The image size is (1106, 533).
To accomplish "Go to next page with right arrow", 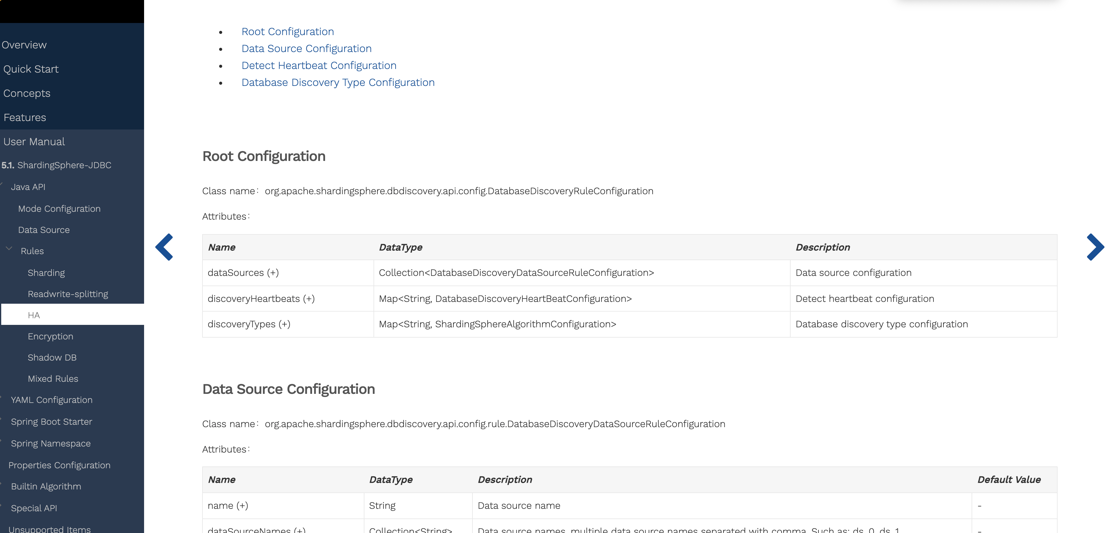I will tap(1095, 247).
